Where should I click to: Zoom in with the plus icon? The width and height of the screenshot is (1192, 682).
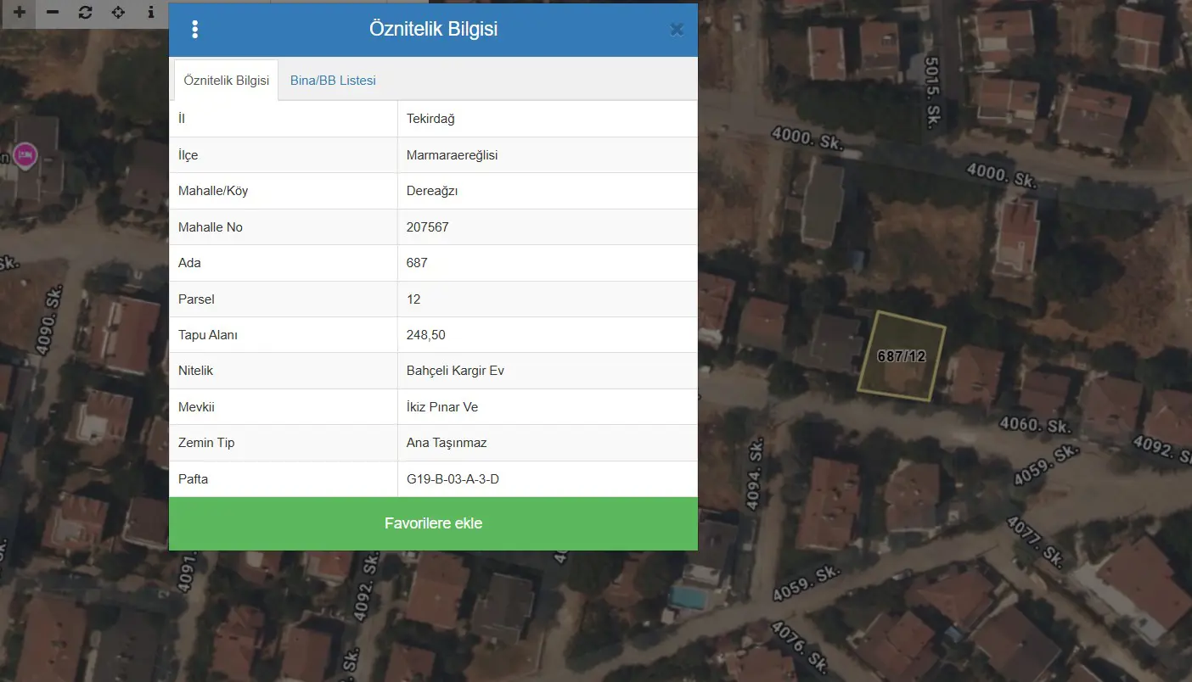point(20,13)
